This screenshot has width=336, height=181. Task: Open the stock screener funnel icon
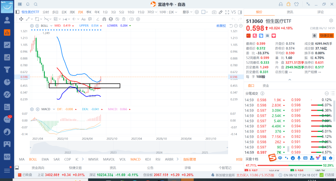click(x=7, y=70)
